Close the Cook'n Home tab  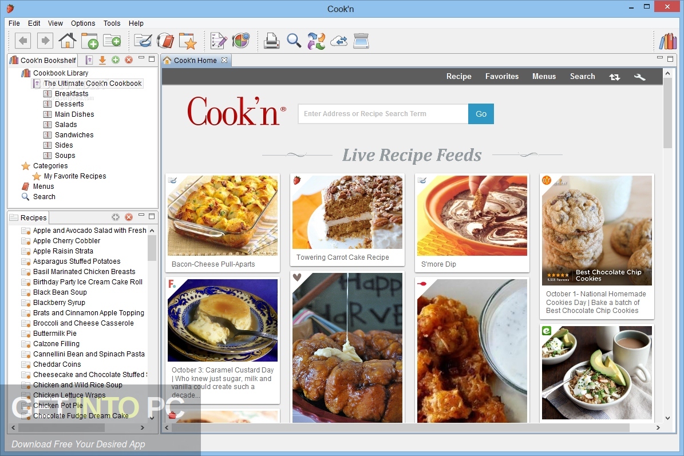pyautogui.click(x=224, y=60)
